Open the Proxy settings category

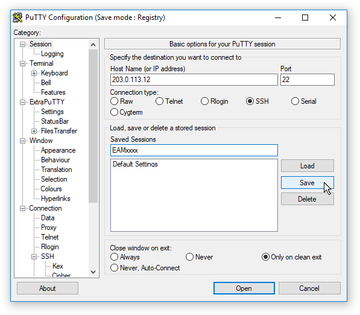[49, 227]
